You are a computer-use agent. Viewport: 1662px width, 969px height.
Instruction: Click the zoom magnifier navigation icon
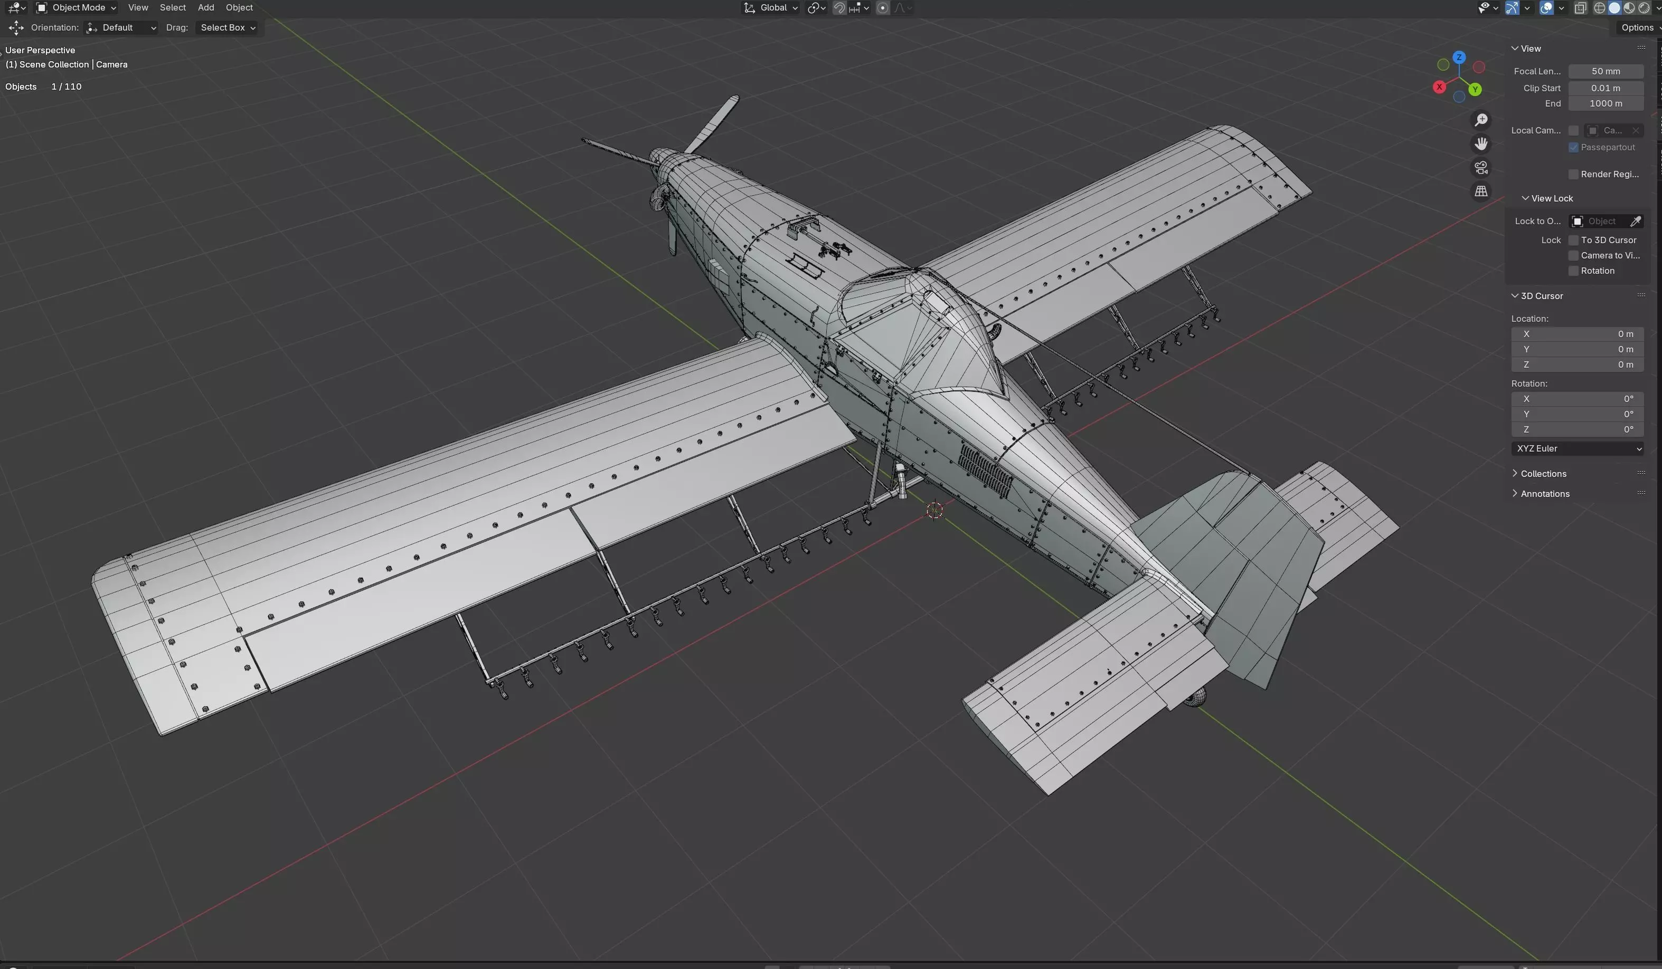(1481, 120)
